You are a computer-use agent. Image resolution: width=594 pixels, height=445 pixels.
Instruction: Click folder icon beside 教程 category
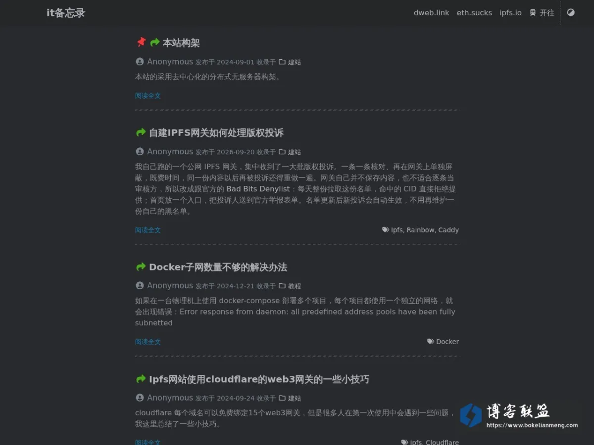[282, 286]
